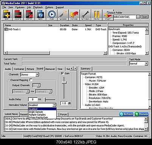Open the Channels Stereo dropdown
Screen dimensions: 152x145
pyautogui.click(x=30, y=75)
